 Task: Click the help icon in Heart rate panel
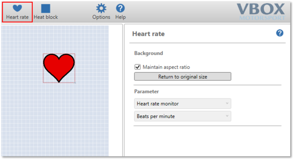[x=280, y=33]
